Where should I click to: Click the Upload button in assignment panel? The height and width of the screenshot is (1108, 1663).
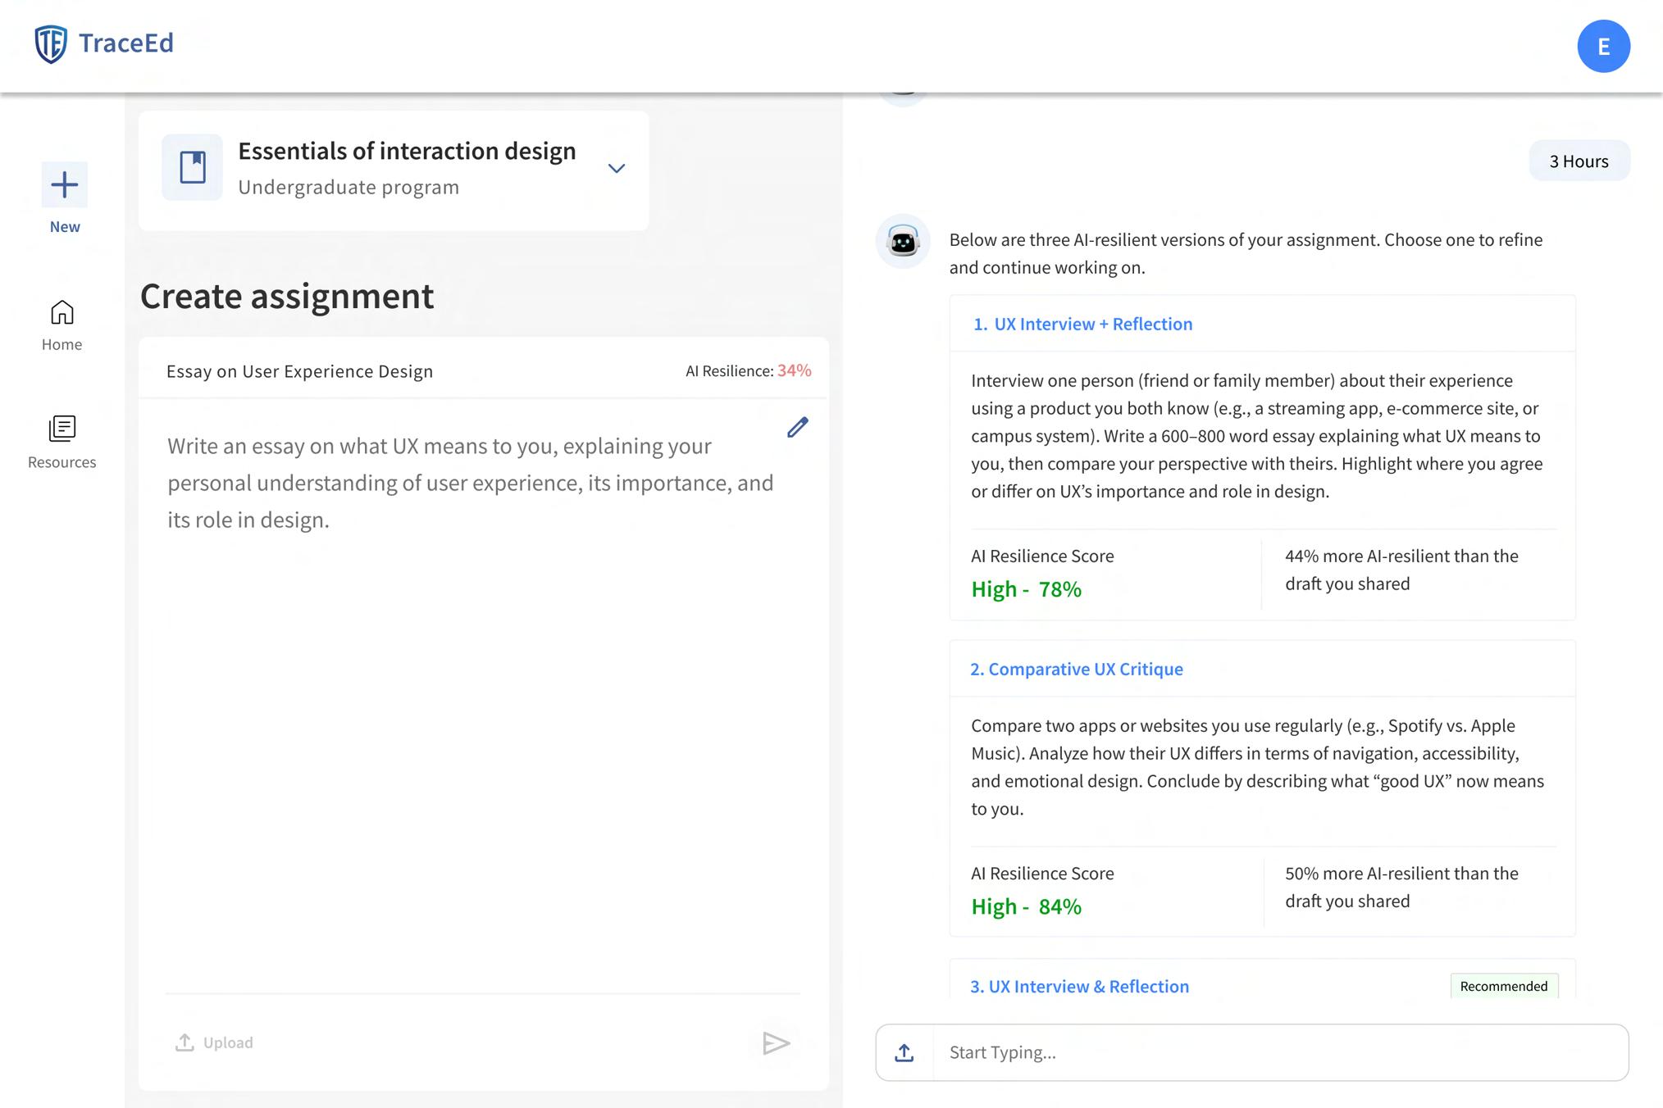click(x=215, y=1042)
